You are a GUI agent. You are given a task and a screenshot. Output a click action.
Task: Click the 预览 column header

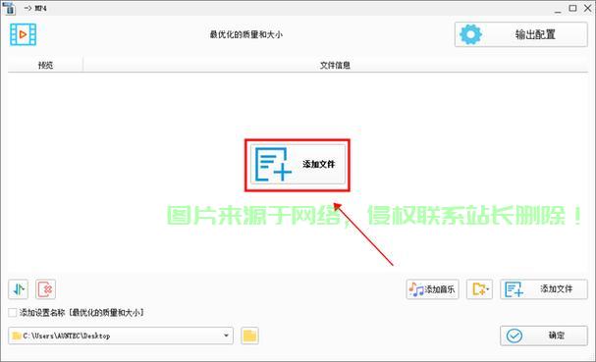[45, 66]
